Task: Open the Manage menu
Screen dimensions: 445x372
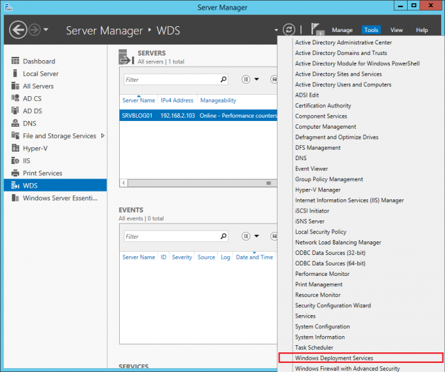Action: pos(342,30)
